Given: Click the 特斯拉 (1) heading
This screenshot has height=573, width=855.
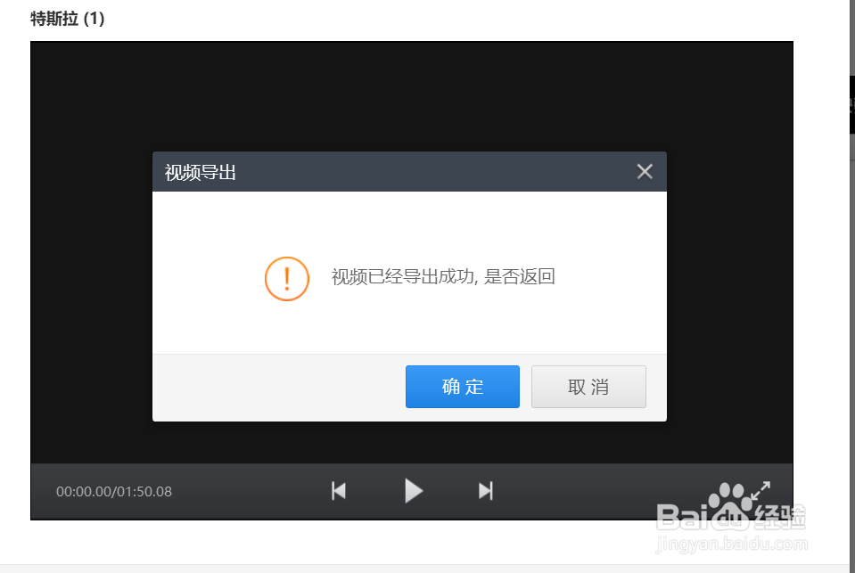Looking at the screenshot, I should tap(66, 18).
